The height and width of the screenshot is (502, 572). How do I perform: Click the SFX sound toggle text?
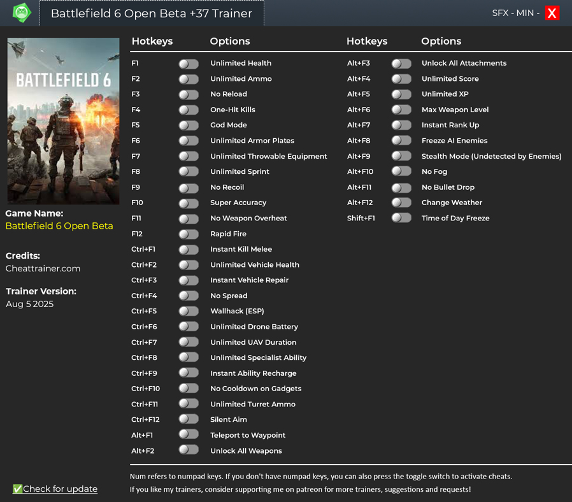click(500, 13)
